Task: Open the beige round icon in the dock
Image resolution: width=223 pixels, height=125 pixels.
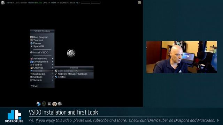Action: (54, 104)
